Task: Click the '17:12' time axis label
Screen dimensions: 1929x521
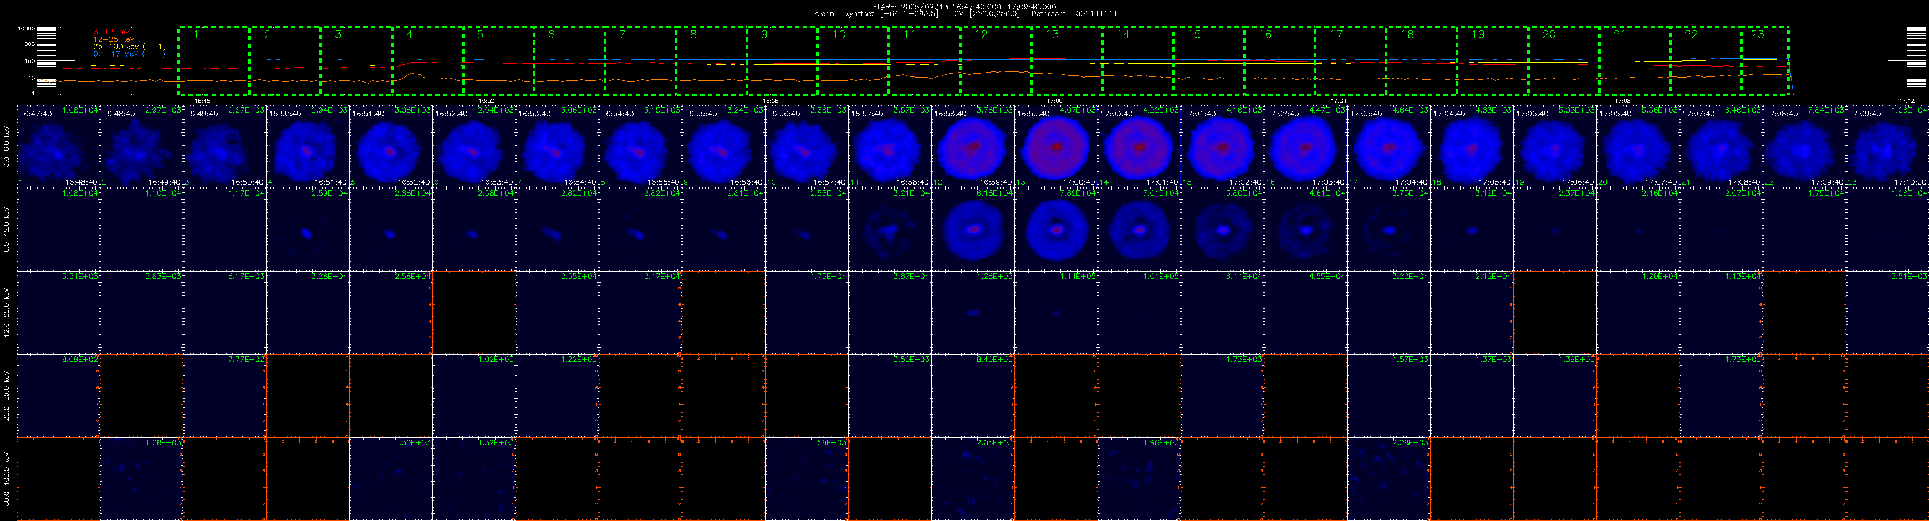Action: (x=1906, y=100)
